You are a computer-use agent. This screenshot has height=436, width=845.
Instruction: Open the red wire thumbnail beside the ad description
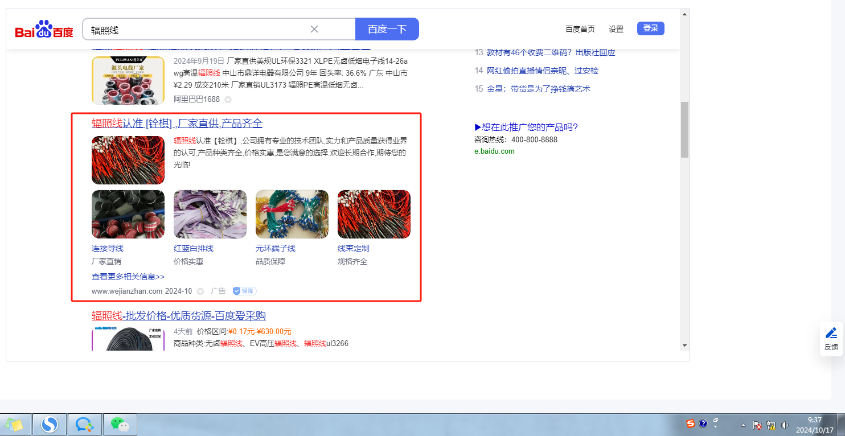[x=128, y=160]
